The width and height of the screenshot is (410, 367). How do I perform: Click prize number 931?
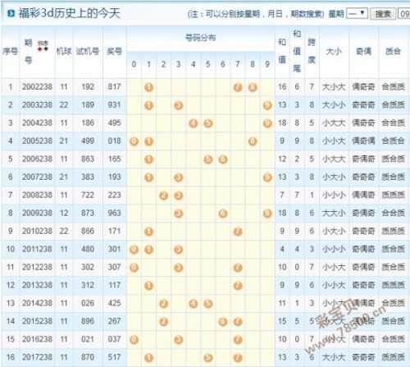(114, 105)
